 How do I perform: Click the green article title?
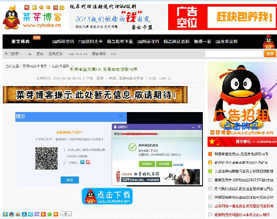(103, 70)
